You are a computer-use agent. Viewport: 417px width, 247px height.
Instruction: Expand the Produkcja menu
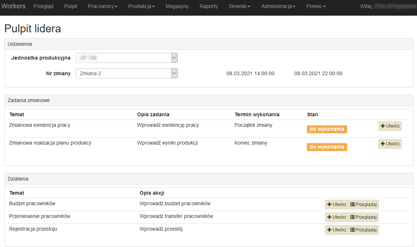141,6
